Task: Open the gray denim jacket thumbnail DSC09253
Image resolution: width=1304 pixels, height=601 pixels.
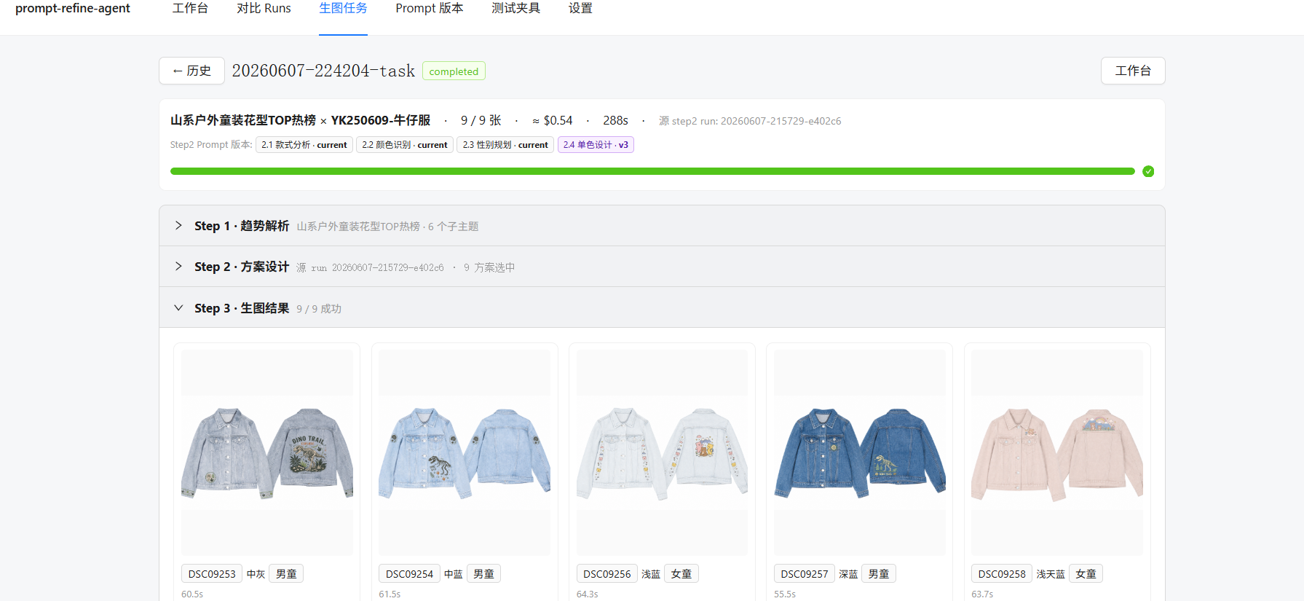Action: click(267, 452)
